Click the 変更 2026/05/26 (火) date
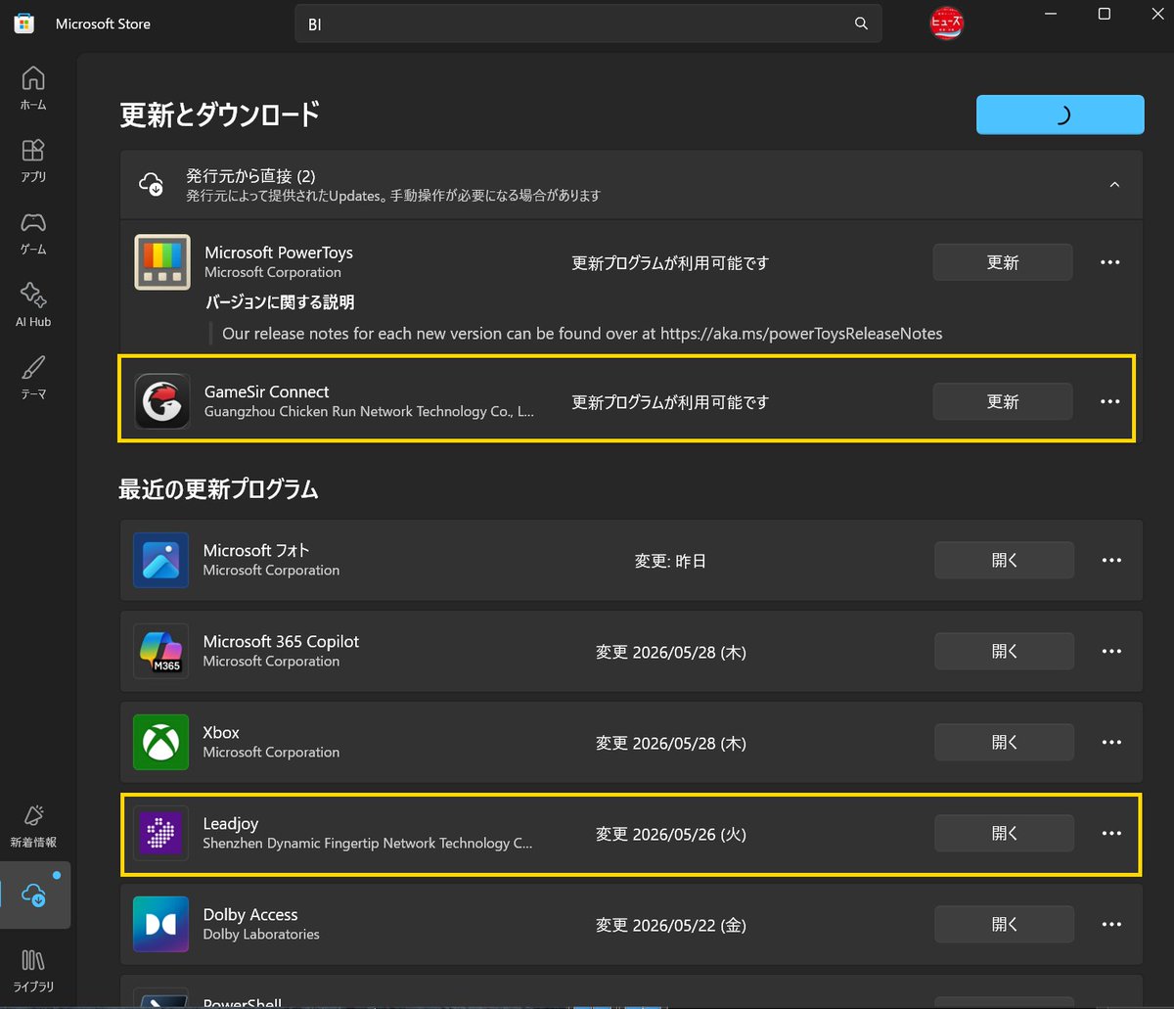1174x1009 pixels. [x=671, y=835]
